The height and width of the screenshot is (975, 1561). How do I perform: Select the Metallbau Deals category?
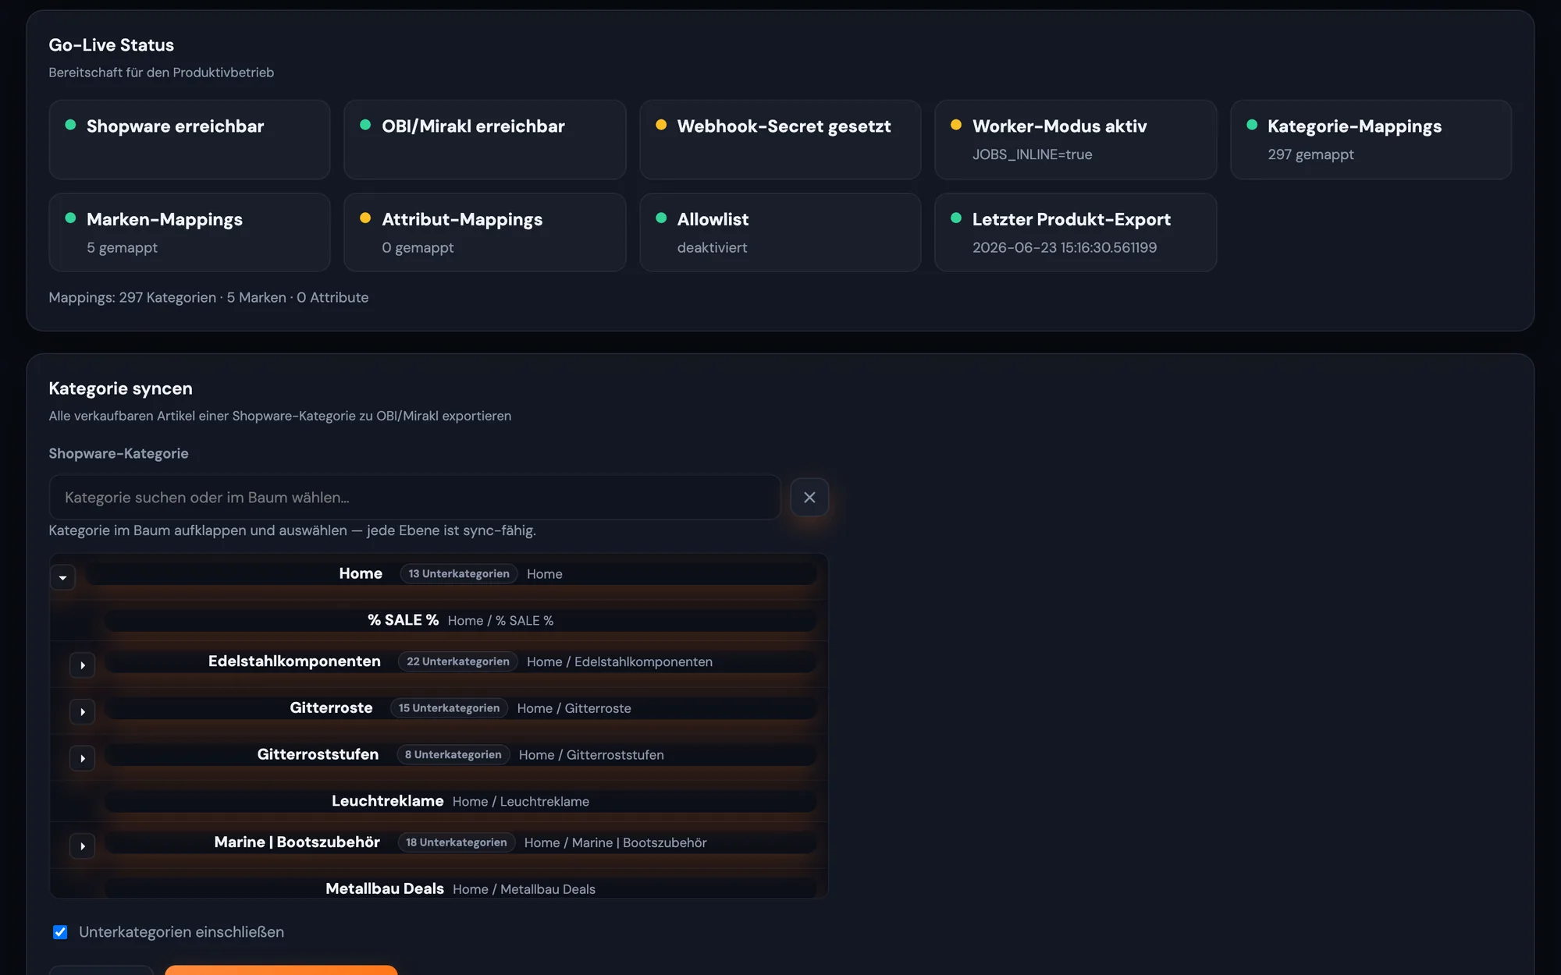(460, 888)
